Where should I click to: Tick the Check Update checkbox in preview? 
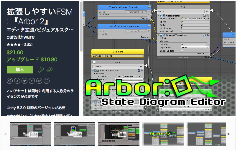pos(182,51)
